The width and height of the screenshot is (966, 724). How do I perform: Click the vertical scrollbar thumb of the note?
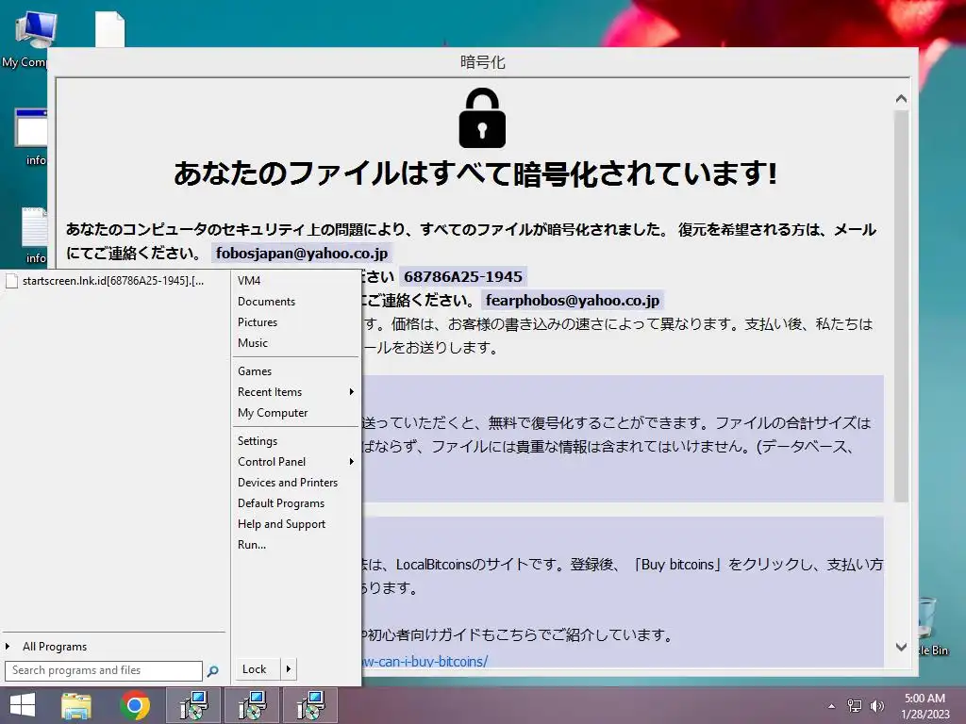[901, 306]
